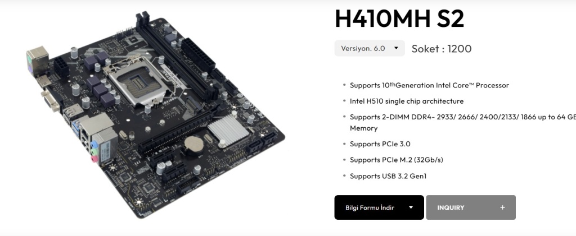Open the INQUIRY button

coord(471,207)
